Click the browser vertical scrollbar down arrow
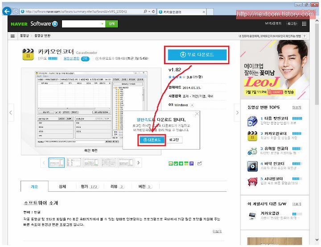The image size is (321, 247). pos(317,240)
